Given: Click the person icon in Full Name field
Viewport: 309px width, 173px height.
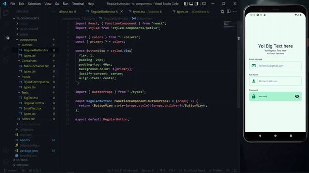Looking at the screenshot, I should 253,81.
